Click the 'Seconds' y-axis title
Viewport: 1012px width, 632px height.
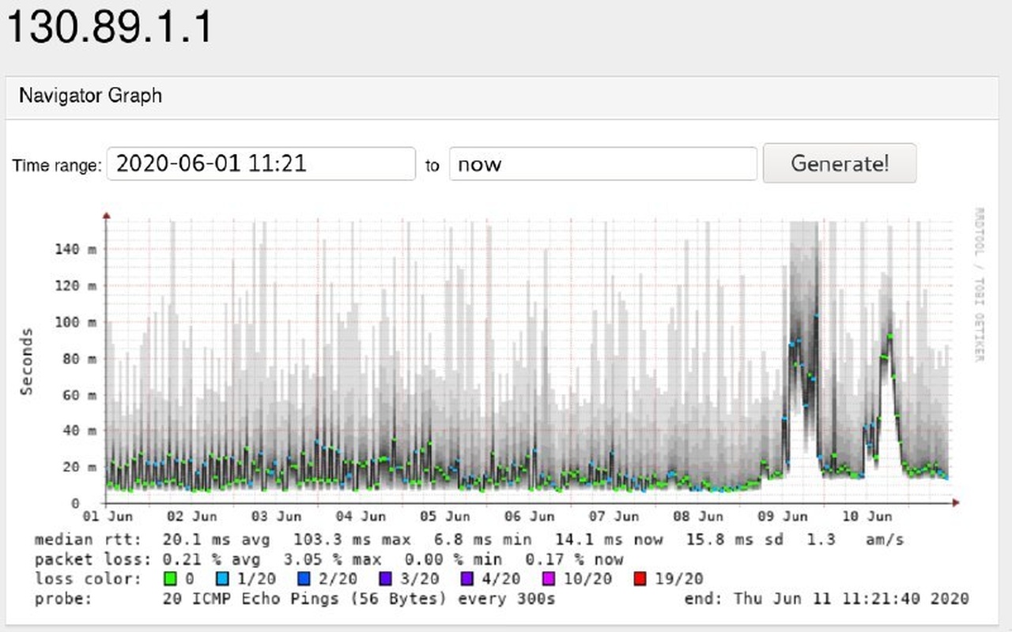click(x=28, y=362)
